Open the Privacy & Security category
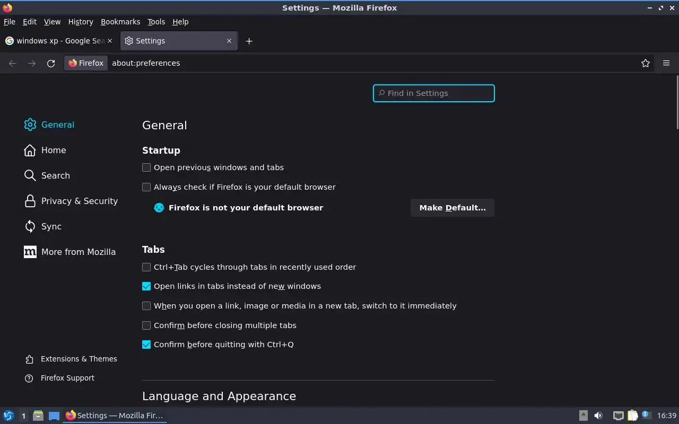 point(71,201)
